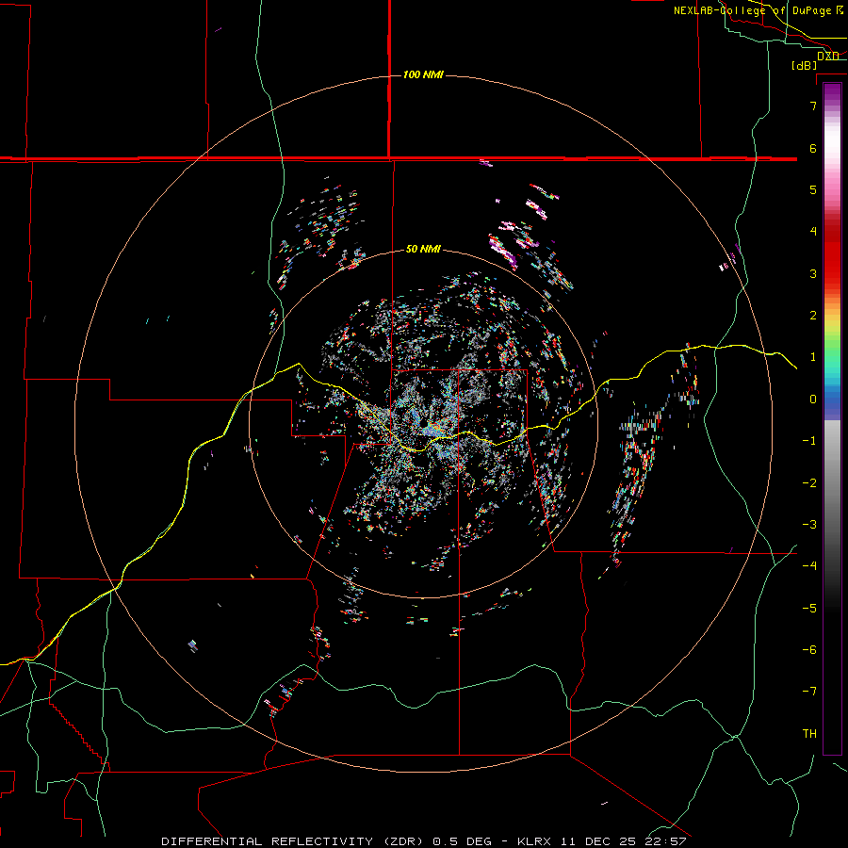The width and height of the screenshot is (848, 848).
Task: Click the 1 value on color scale
Action: click(813, 357)
